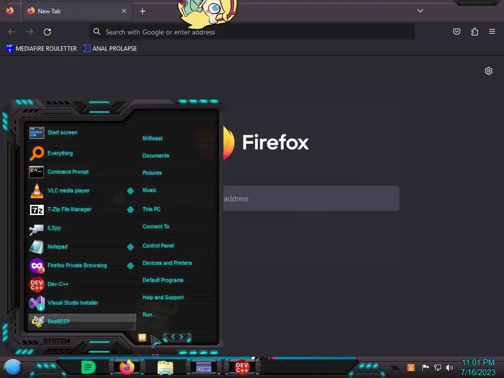Open the blue card app on the taskbar
The image size is (504, 378).
204,367
